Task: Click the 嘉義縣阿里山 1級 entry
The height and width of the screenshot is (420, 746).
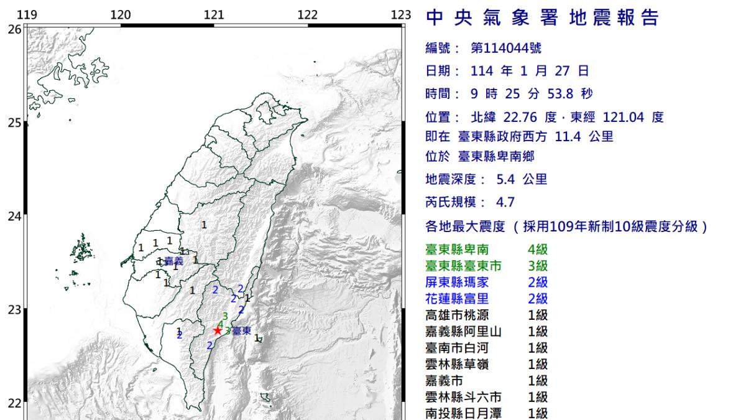Action: point(486,332)
